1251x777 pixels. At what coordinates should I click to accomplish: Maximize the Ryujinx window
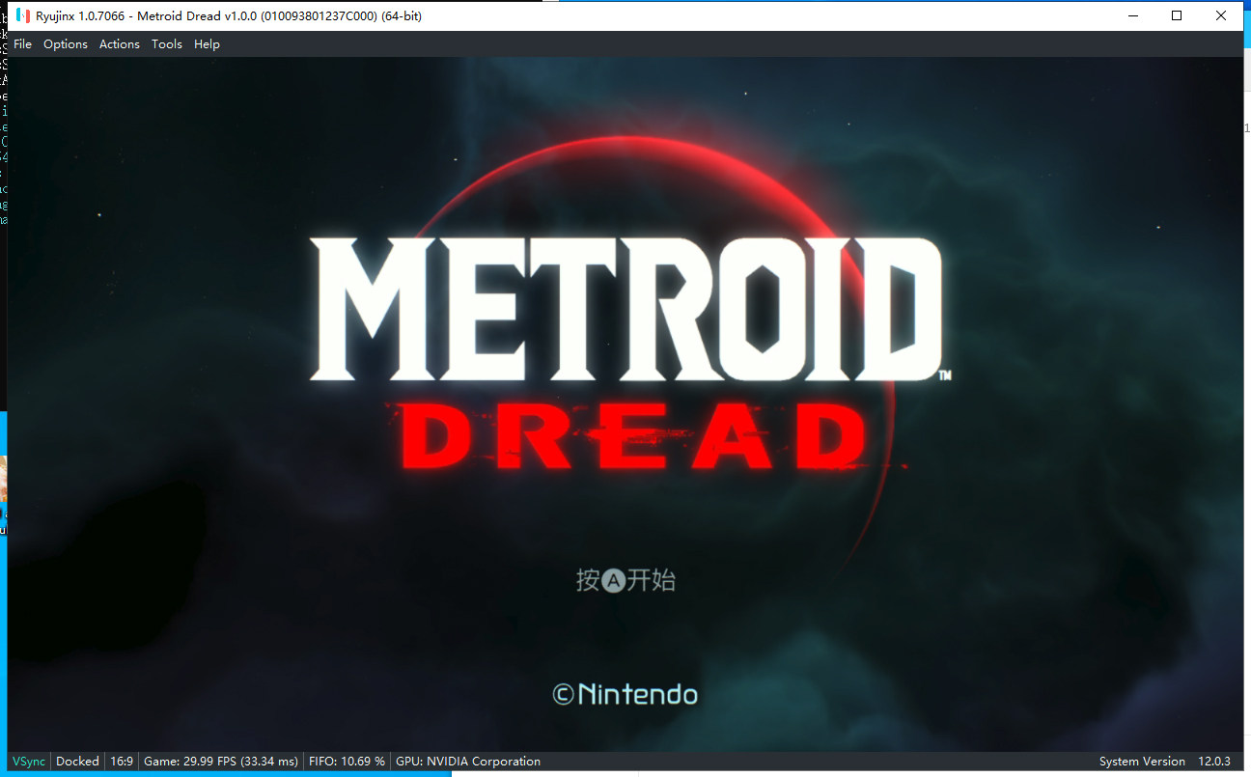tap(1177, 15)
